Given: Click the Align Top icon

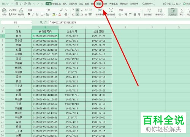Looking at the screenshot, I should [x=73, y=10].
